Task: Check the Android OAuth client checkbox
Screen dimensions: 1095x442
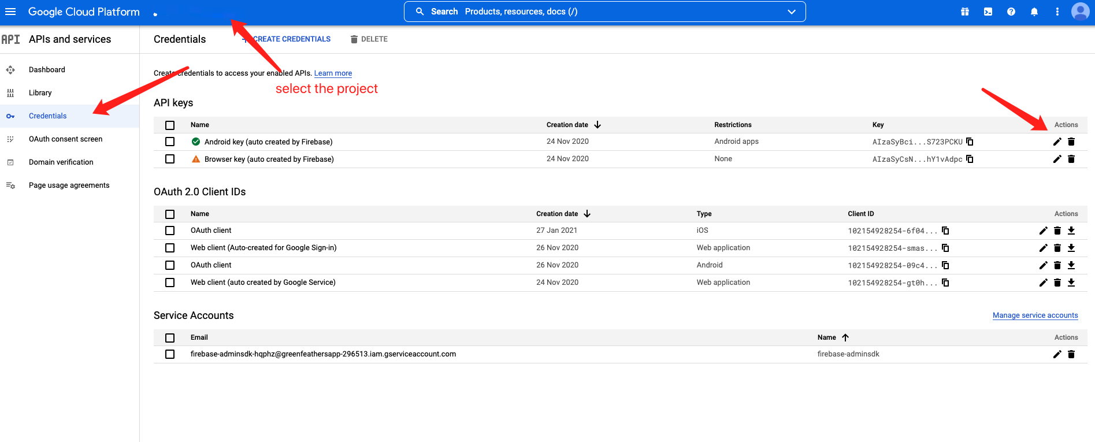Action: (x=170, y=265)
